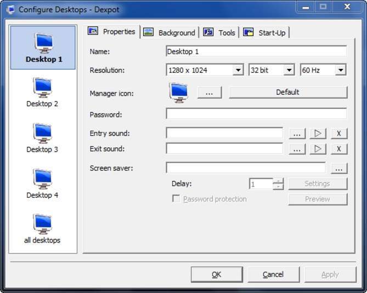Select Desktop 2 monitor icon

(42, 88)
